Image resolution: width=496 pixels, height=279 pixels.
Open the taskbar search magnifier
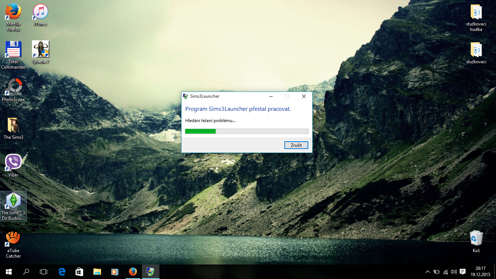click(x=26, y=272)
